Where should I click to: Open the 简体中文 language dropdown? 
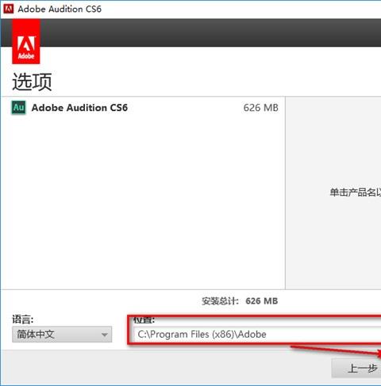(62, 334)
